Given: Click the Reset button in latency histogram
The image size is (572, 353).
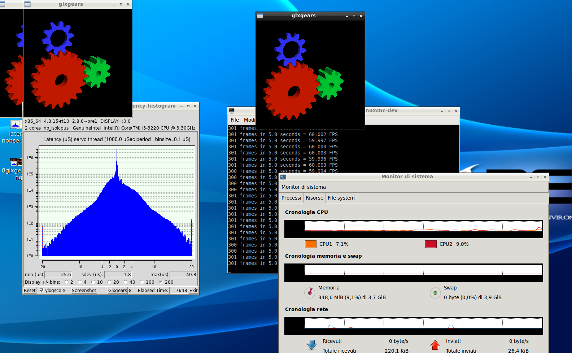Looking at the screenshot, I should [x=30, y=291].
